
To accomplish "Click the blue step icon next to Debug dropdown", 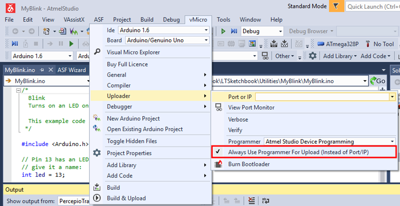I will 234,31.
